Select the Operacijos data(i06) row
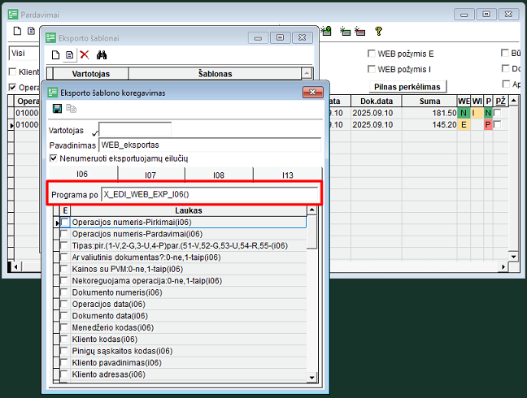Image resolution: width=527 pixels, height=398 pixels. (188, 304)
